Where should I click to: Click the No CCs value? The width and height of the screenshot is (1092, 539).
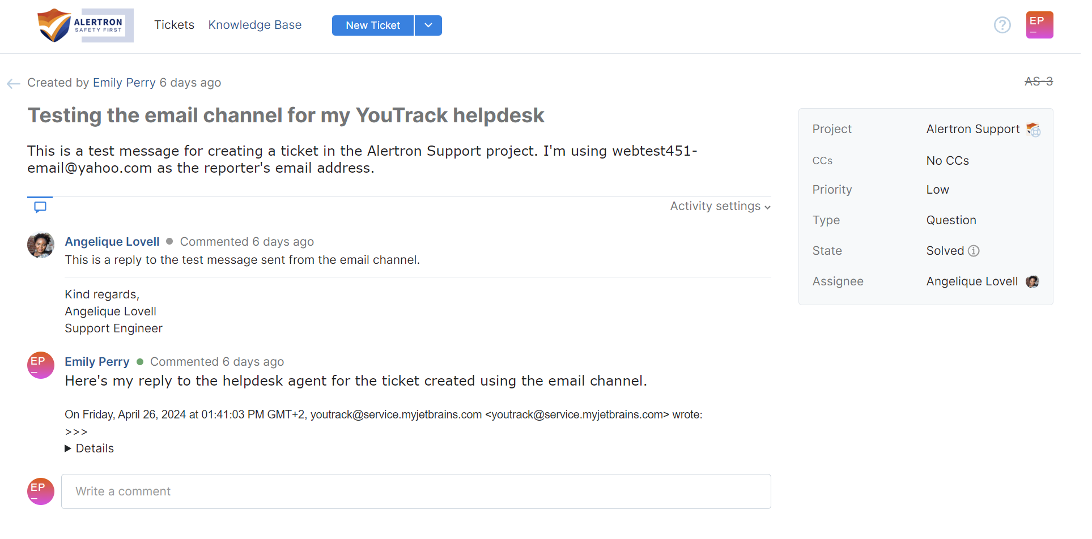947,161
